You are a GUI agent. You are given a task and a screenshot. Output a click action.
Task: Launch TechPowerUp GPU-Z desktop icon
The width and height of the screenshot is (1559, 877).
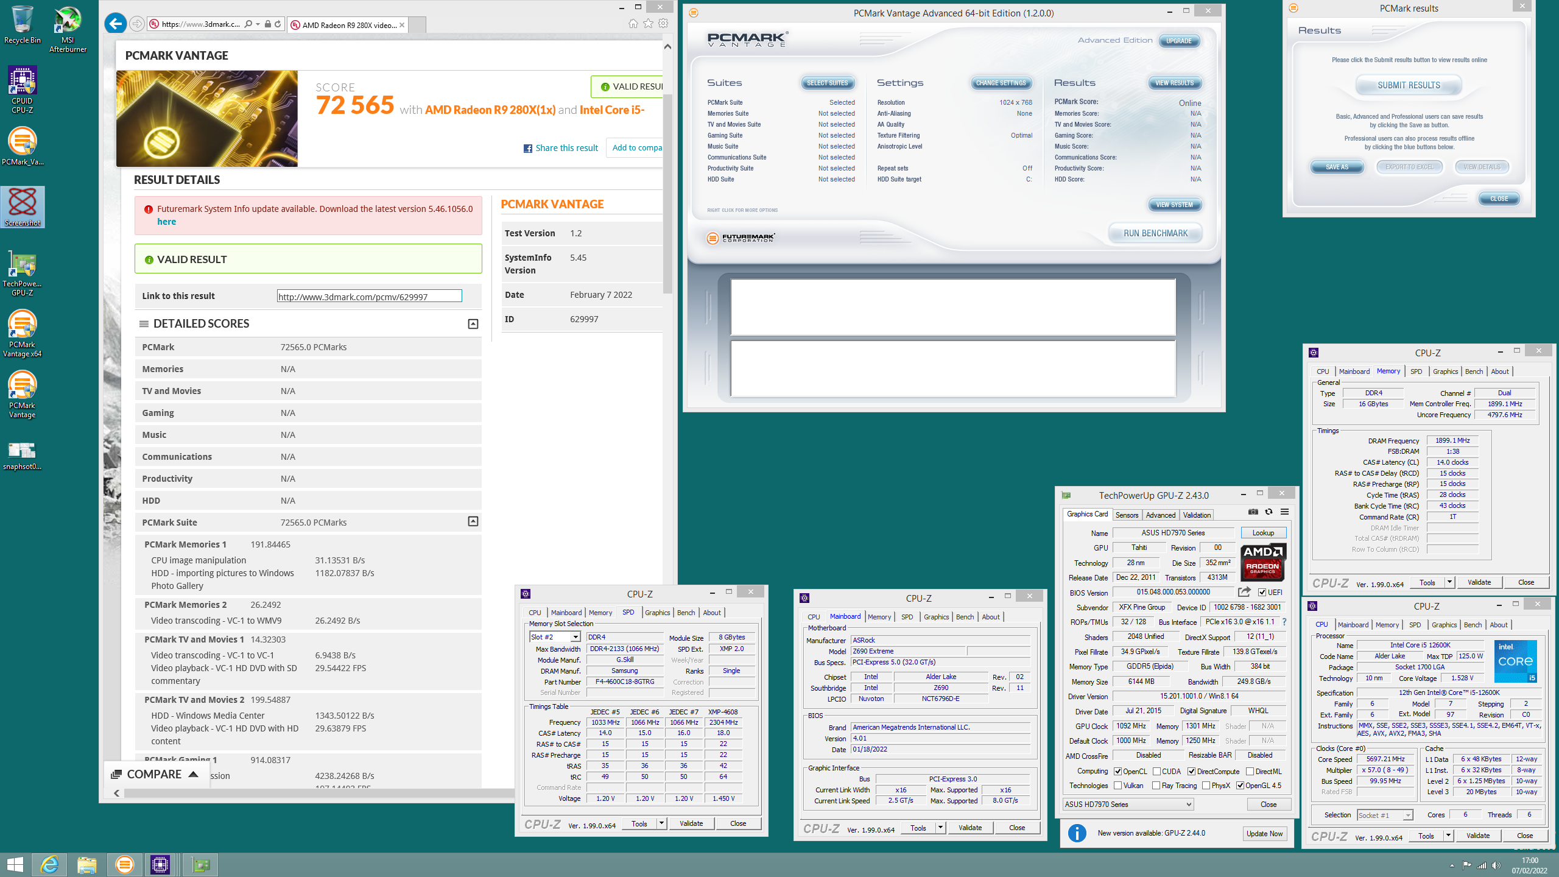23,273
